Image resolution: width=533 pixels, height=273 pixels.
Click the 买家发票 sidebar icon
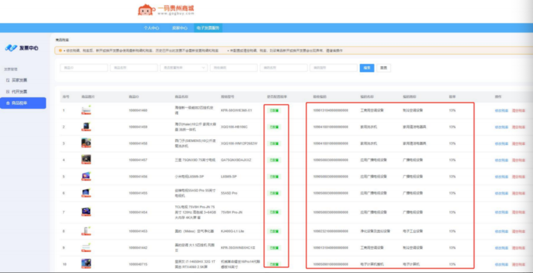[x=8, y=80]
